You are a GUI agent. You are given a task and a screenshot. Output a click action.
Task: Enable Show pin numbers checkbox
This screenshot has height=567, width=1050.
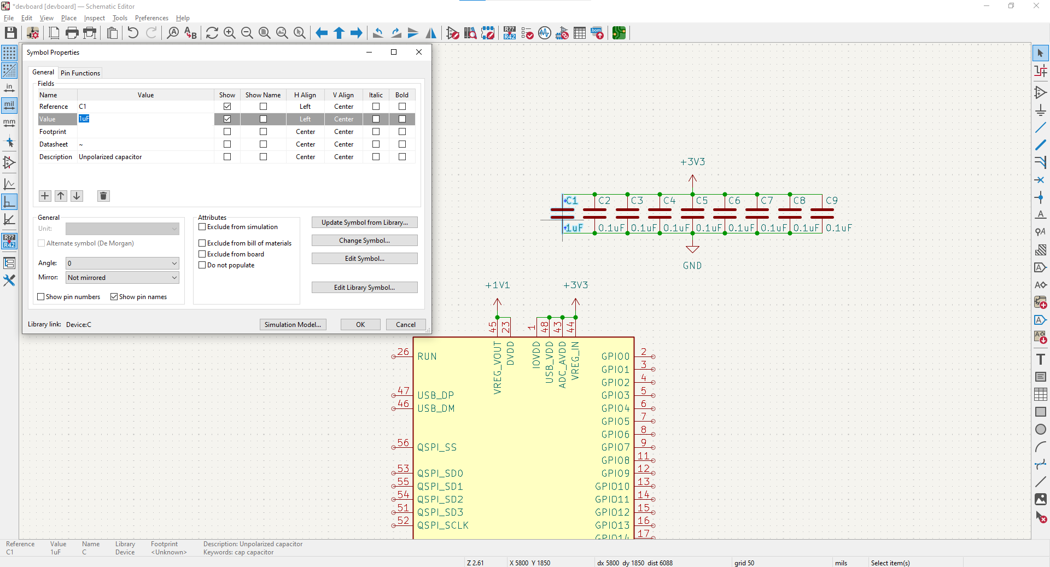pyautogui.click(x=41, y=297)
